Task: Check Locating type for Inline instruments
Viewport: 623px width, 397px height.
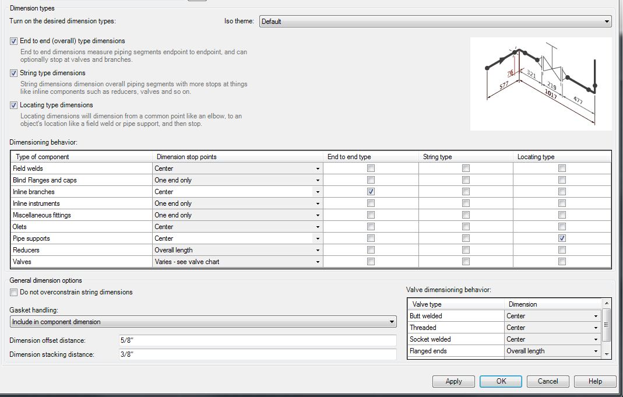Action: tap(562, 203)
